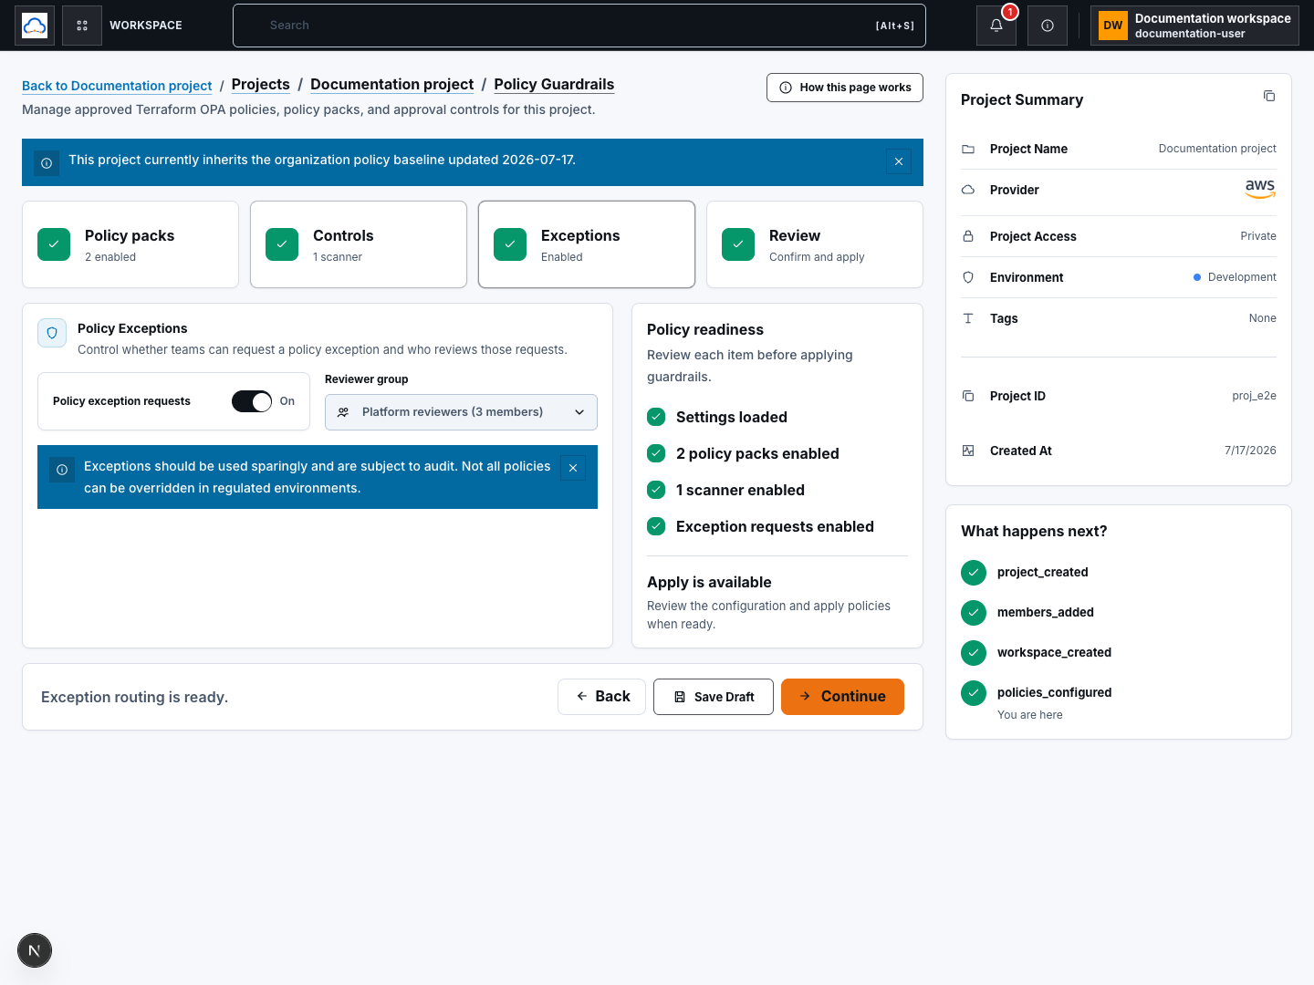1314x985 pixels.
Task: Click the cloud logo home icon
Action: click(x=35, y=26)
